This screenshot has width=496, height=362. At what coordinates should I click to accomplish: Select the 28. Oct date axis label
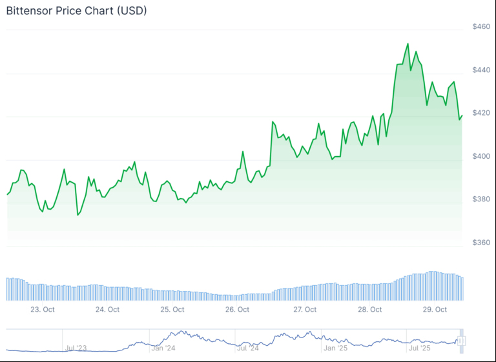click(370, 310)
